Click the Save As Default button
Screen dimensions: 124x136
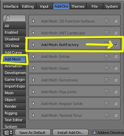(x=32, y=133)
